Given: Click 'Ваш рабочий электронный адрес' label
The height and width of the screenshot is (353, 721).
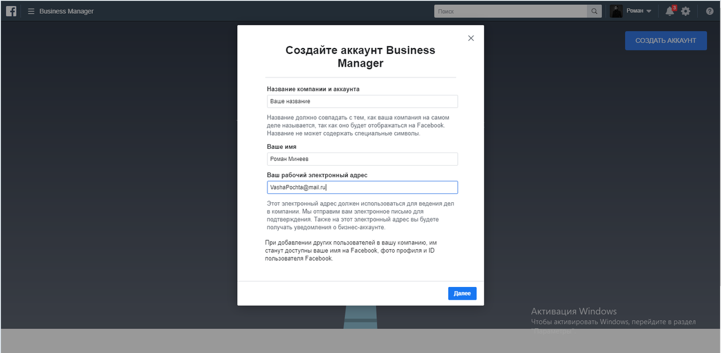Looking at the screenshot, I should click(x=317, y=175).
